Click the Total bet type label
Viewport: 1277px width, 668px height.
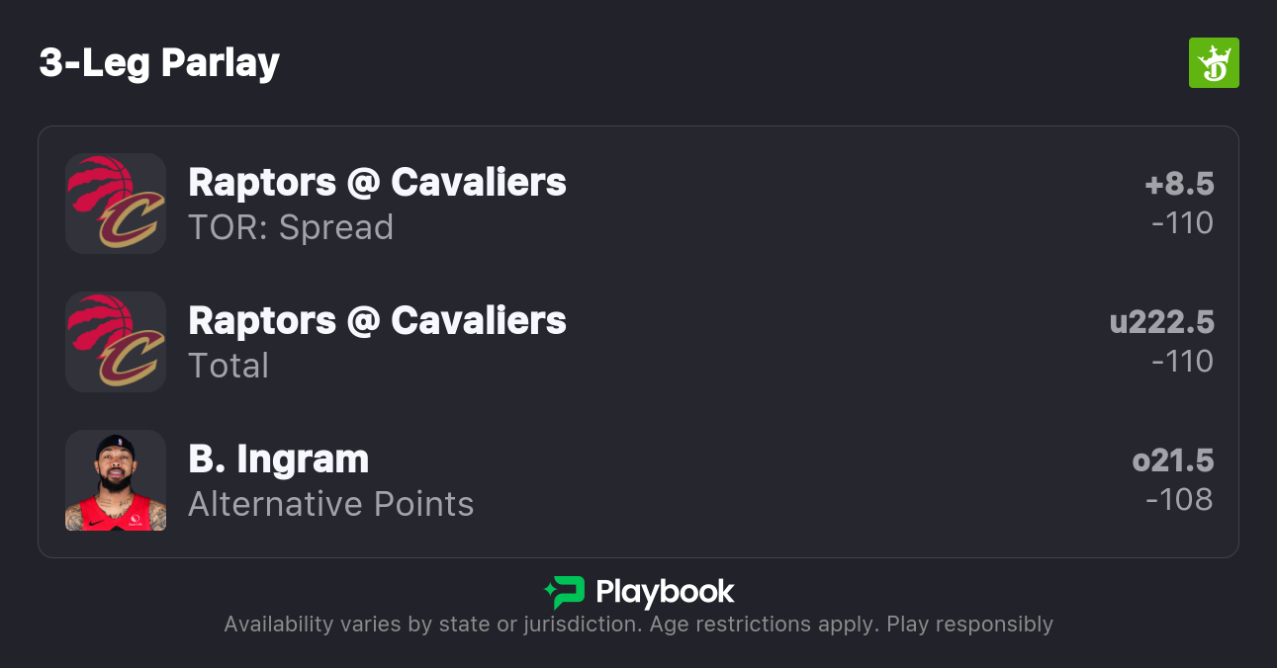228,366
